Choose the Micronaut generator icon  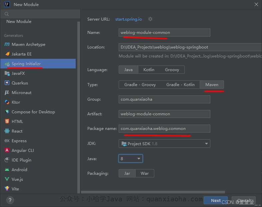pos(7,92)
